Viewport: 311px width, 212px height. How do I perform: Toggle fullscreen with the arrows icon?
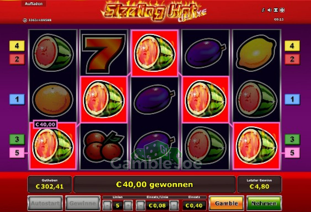click(x=282, y=10)
